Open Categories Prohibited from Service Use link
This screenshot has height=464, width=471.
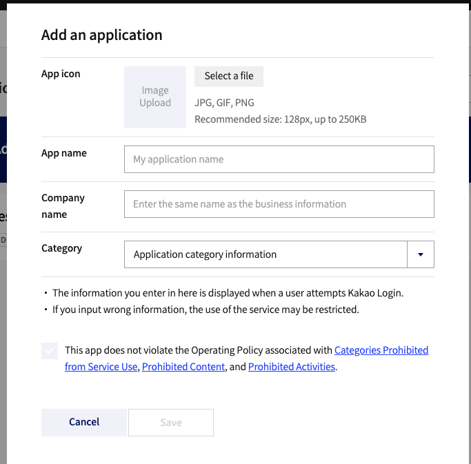pos(381,350)
